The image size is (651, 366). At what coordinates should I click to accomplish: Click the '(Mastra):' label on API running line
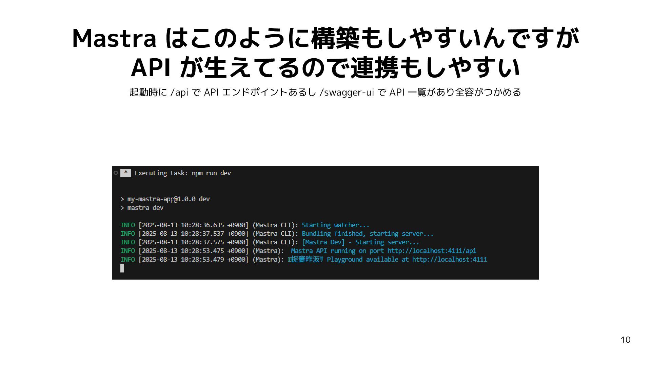point(268,251)
